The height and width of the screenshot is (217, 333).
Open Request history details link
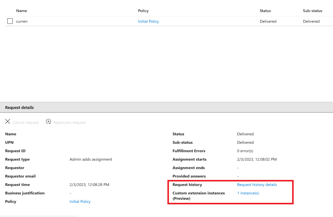tap(257, 185)
